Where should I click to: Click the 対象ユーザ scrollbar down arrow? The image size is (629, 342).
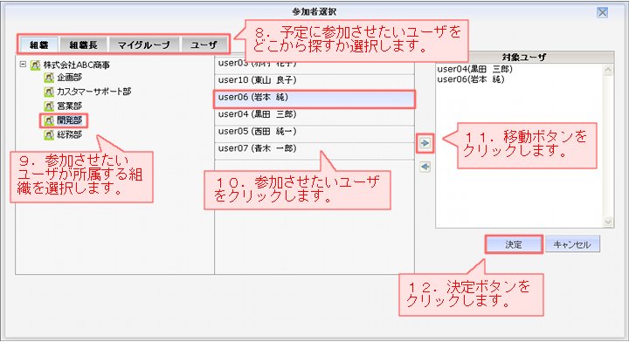point(608,222)
